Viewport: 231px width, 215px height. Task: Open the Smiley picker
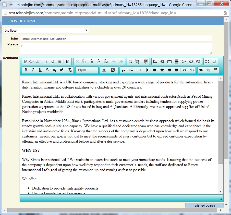[184, 61]
